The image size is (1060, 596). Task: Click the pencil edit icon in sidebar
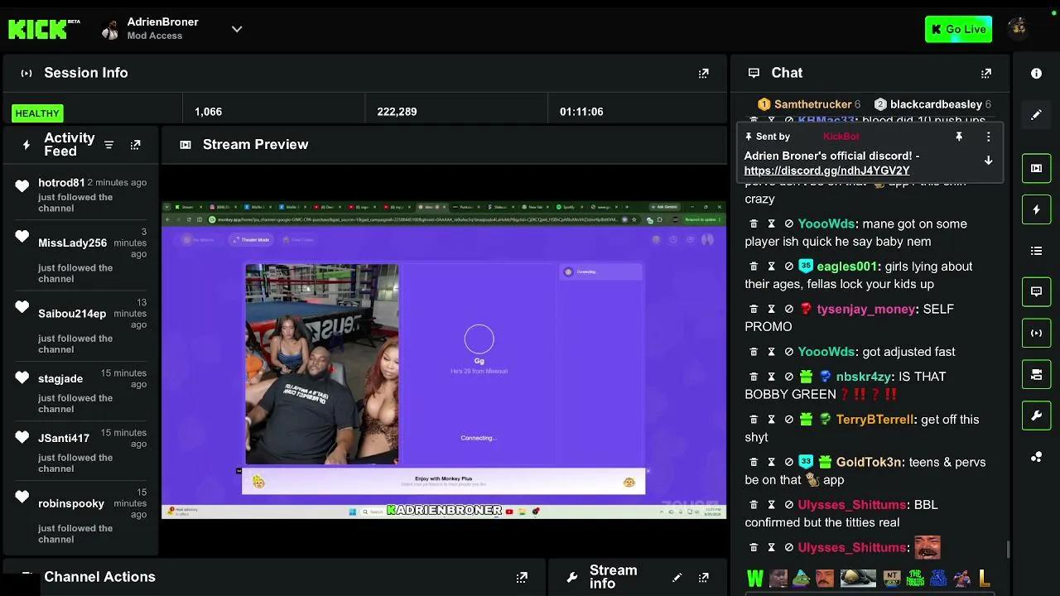coord(1036,115)
